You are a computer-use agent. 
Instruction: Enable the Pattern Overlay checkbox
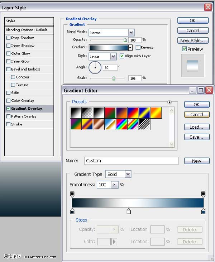click(8, 116)
